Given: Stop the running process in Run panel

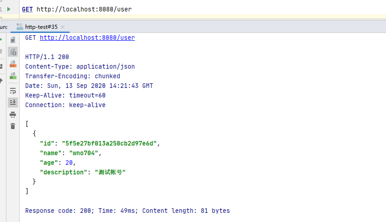Looking at the screenshot, I should pos(1,52).
